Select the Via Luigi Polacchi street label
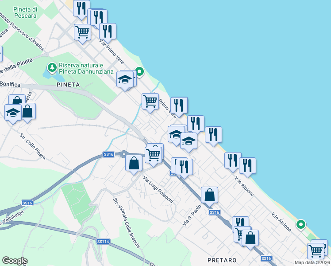Viewport: 331px width, 266px height. (x=158, y=189)
